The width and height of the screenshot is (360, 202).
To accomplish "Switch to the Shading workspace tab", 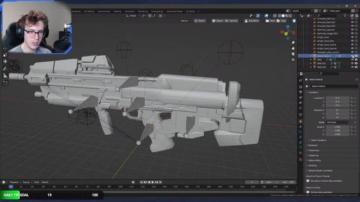I will 118,11.
